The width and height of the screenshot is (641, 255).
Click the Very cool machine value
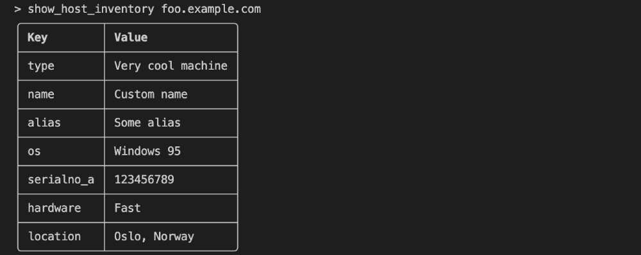point(171,66)
